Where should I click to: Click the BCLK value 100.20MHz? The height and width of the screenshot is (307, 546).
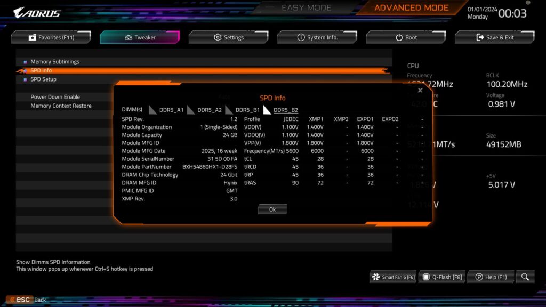coord(507,84)
